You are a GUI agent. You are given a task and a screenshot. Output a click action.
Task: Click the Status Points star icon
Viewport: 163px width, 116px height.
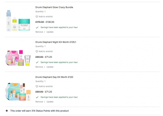(7, 111)
